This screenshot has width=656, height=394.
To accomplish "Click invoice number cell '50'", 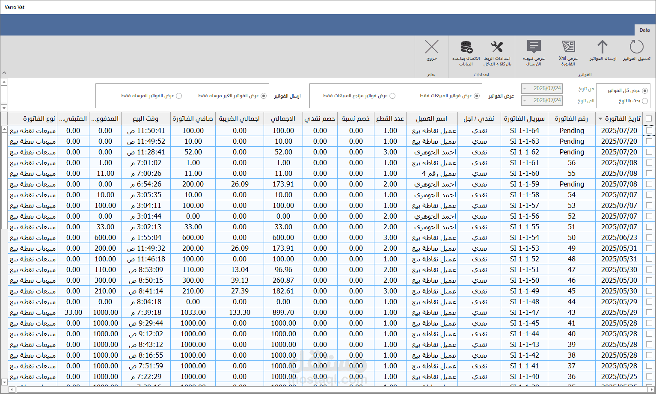I will [571, 237].
